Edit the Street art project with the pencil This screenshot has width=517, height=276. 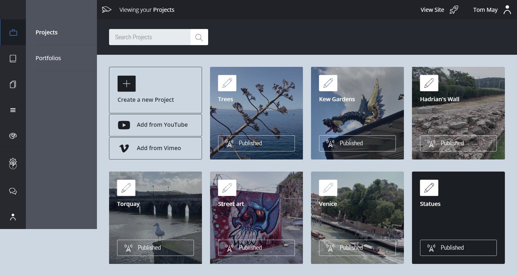[x=227, y=188]
